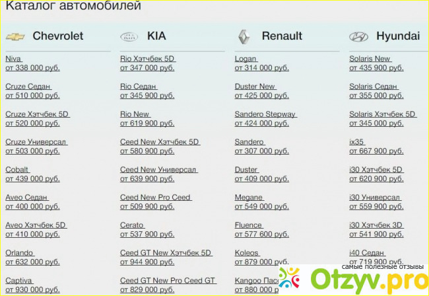Screen dimensions: 429x296
Task: Click the KIA oval logo icon
Action: point(129,37)
